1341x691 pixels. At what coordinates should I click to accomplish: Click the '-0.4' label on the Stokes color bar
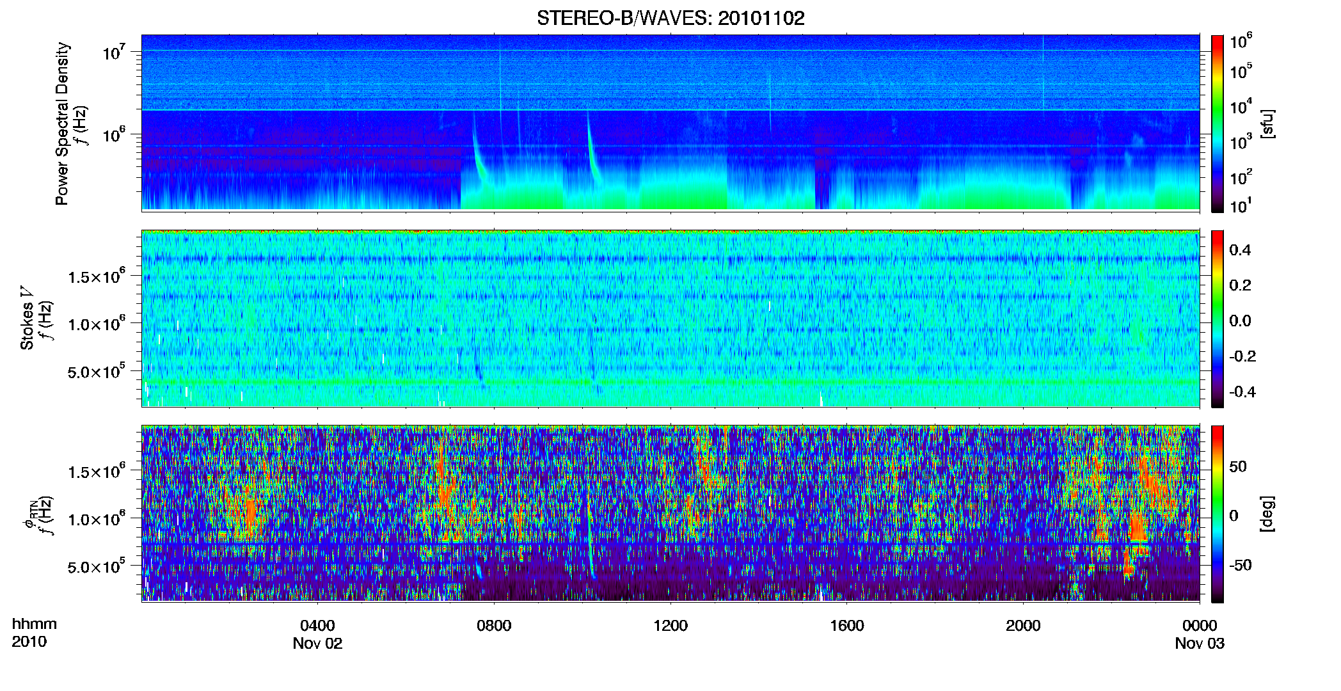(x=1242, y=392)
